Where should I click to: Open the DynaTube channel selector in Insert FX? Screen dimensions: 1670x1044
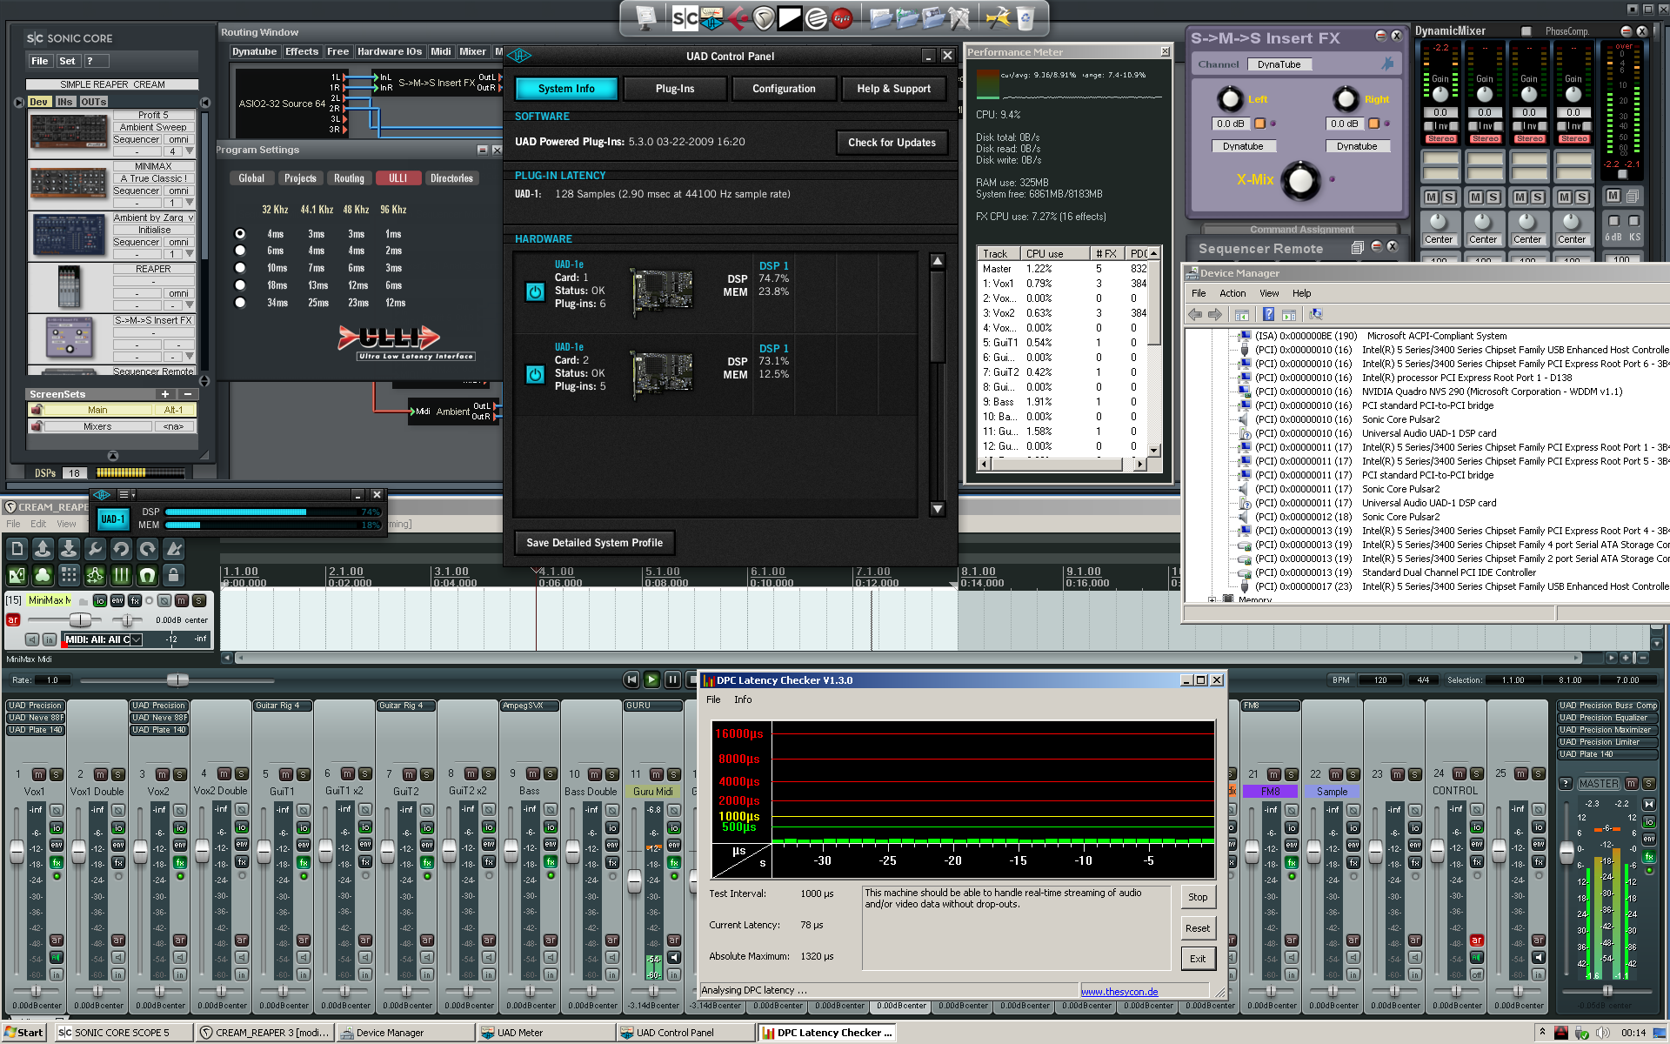tap(1279, 64)
